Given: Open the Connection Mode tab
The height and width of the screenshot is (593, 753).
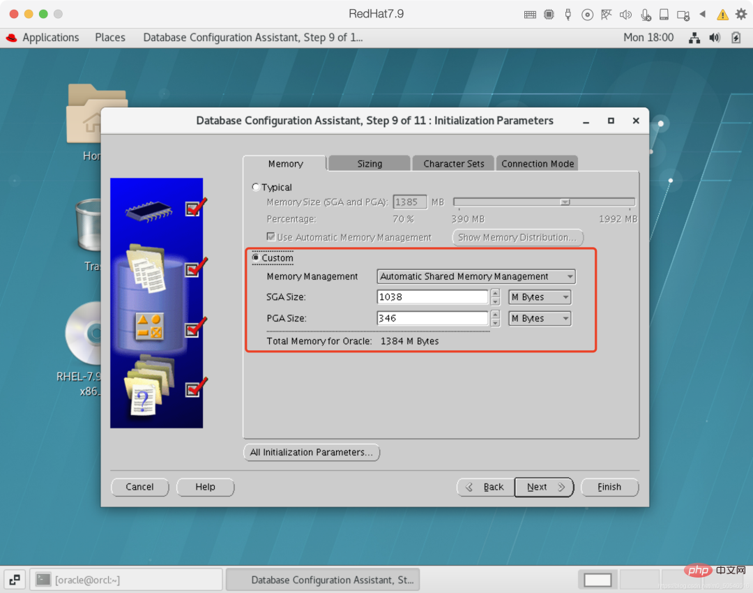Looking at the screenshot, I should [538, 164].
